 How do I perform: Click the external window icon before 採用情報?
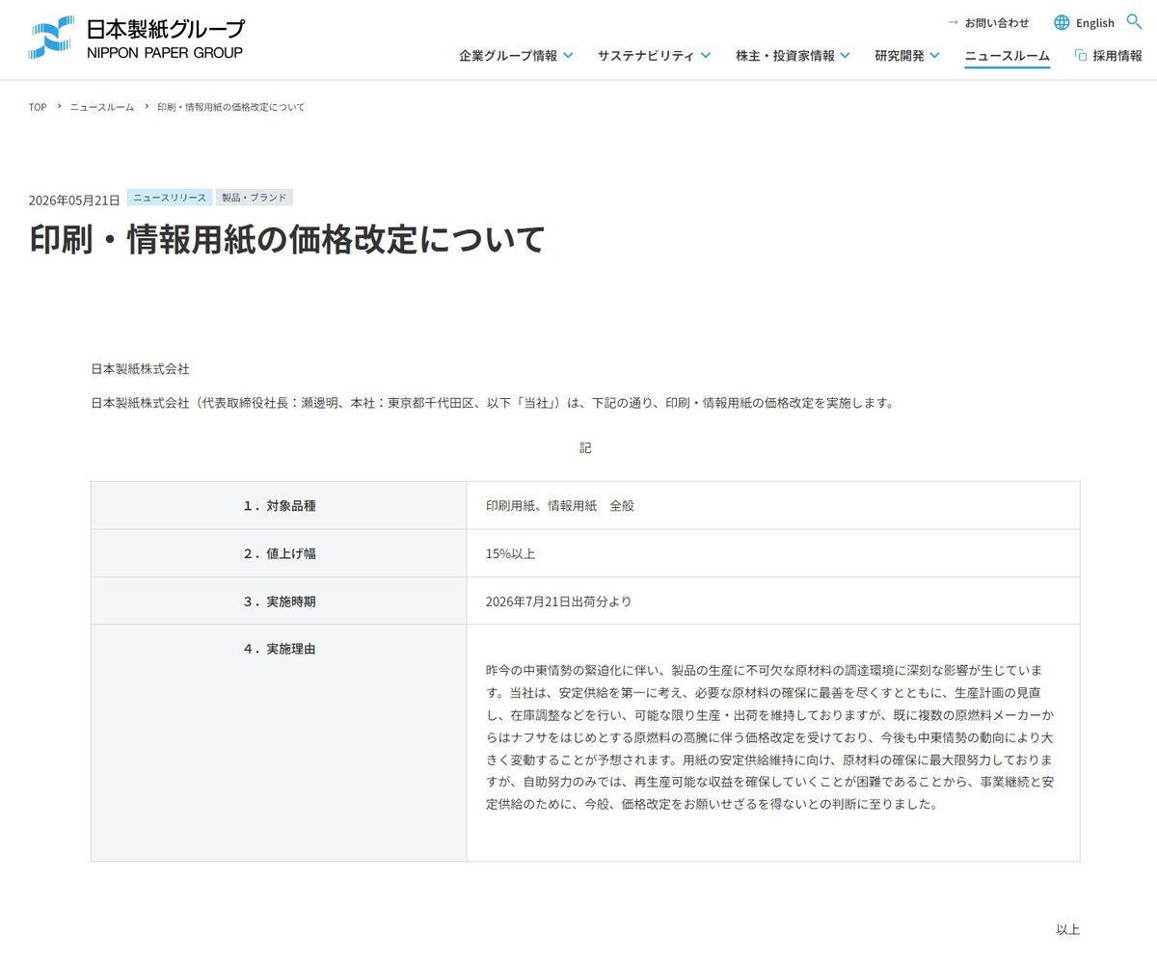coord(1081,55)
